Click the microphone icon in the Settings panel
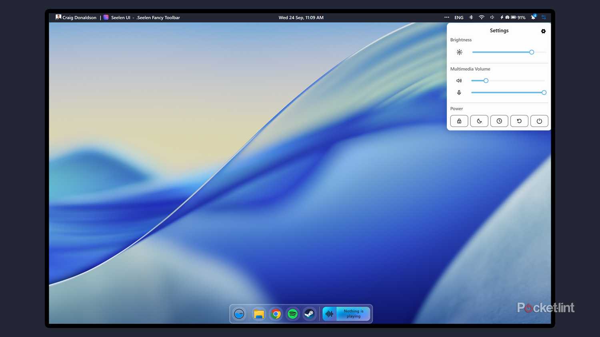Image resolution: width=600 pixels, height=337 pixels. pyautogui.click(x=459, y=92)
